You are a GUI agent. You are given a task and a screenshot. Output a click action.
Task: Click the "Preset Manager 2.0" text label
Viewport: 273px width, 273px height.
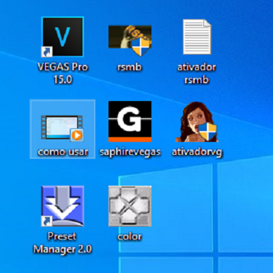pos(63,242)
